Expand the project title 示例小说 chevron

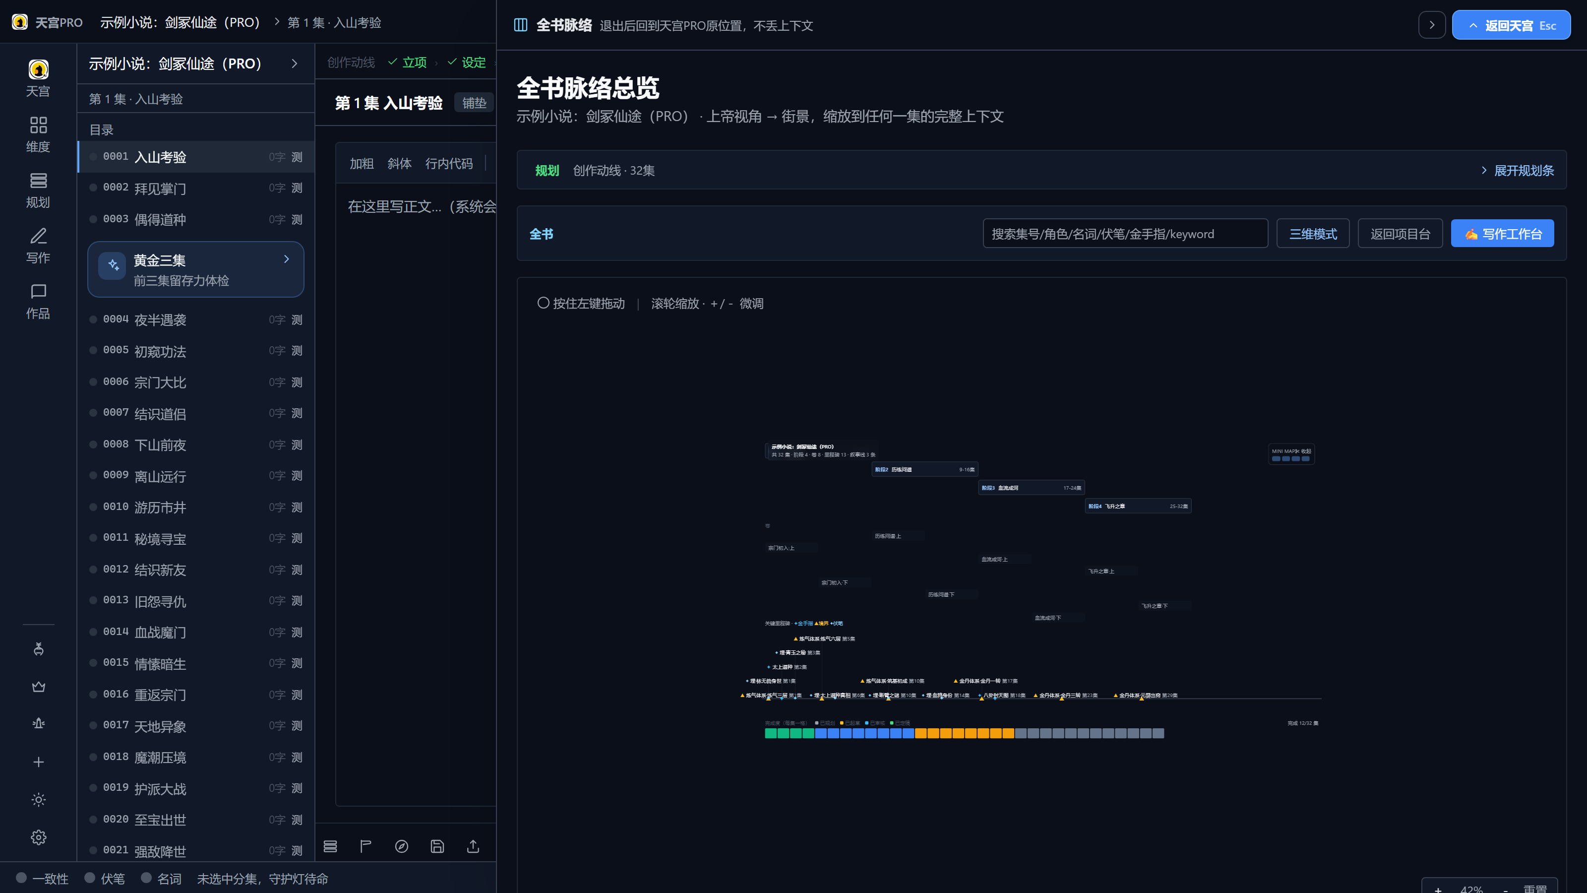(295, 64)
